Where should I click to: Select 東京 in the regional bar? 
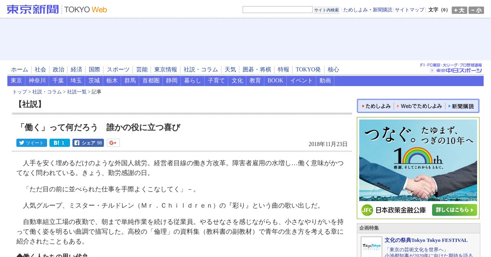[16, 81]
